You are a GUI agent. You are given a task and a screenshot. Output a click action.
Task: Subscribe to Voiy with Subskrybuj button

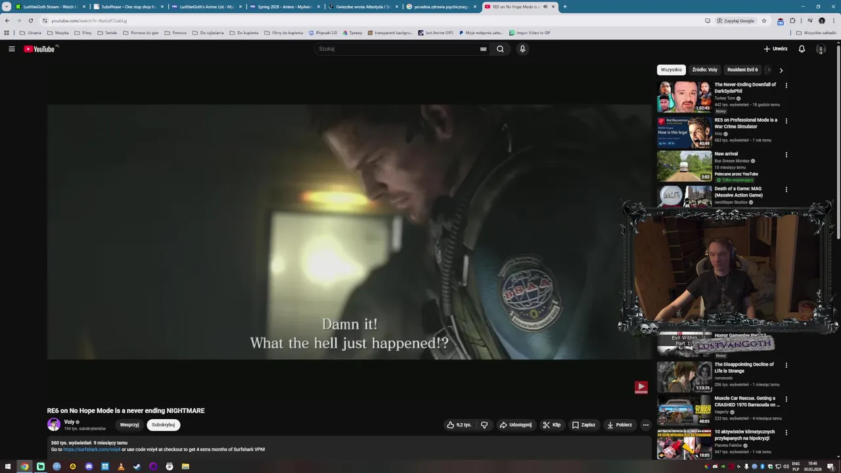point(163,425)
